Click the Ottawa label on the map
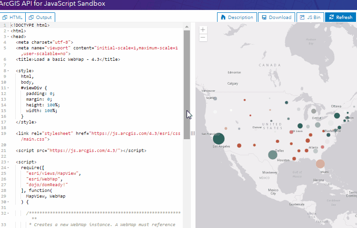The width and height of the screenshot is (357, 228). coord(336,106)
